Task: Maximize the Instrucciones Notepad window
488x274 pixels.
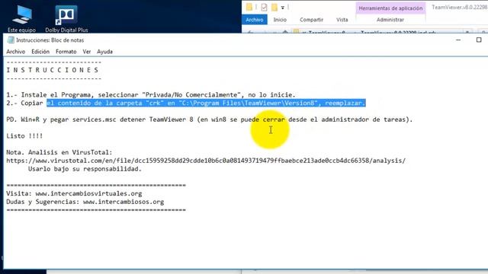Action: coord(479,40)
